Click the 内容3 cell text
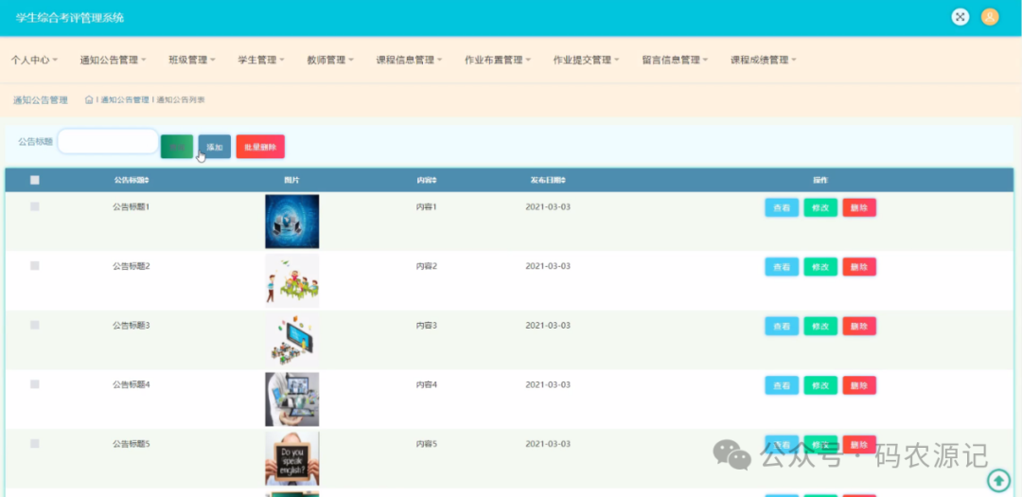 426,325
